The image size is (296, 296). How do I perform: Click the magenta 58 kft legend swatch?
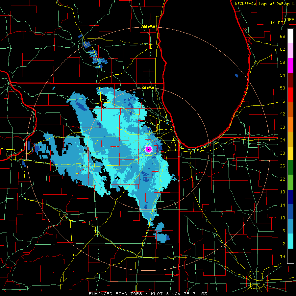(290, 65)
